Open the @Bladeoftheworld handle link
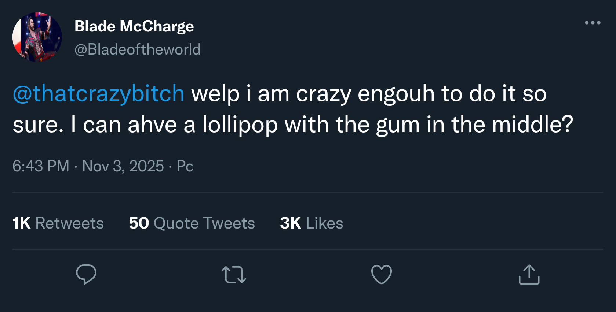Image resolution: width=616 pixels, height=312 pixels. [138, 49]
